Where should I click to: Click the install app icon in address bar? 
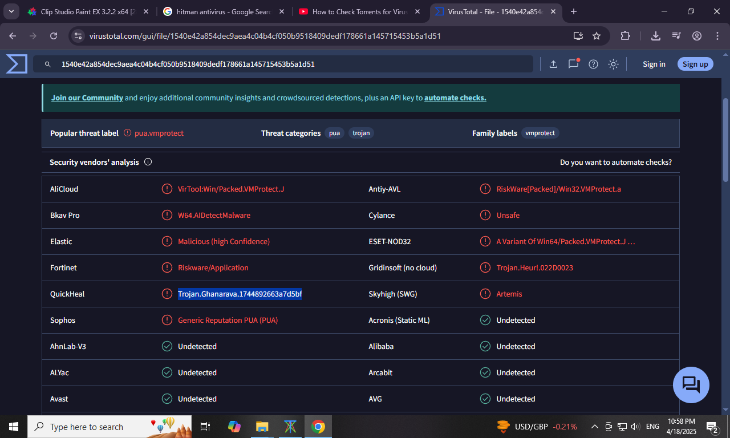pos(578,36)
